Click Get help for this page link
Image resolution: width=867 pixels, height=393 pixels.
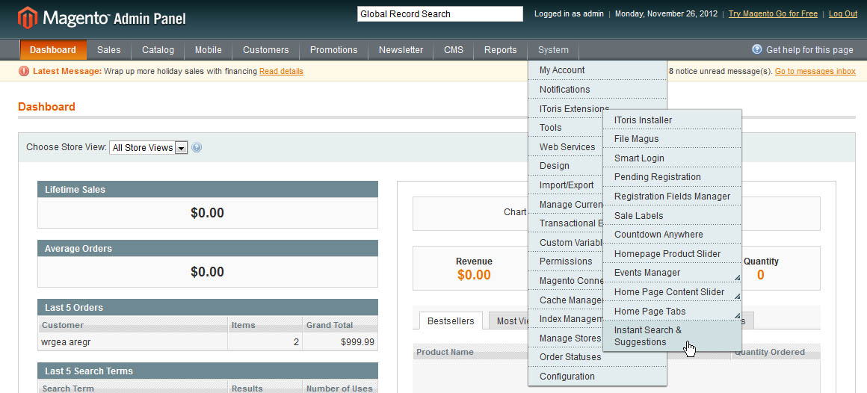tap(809, 50)
